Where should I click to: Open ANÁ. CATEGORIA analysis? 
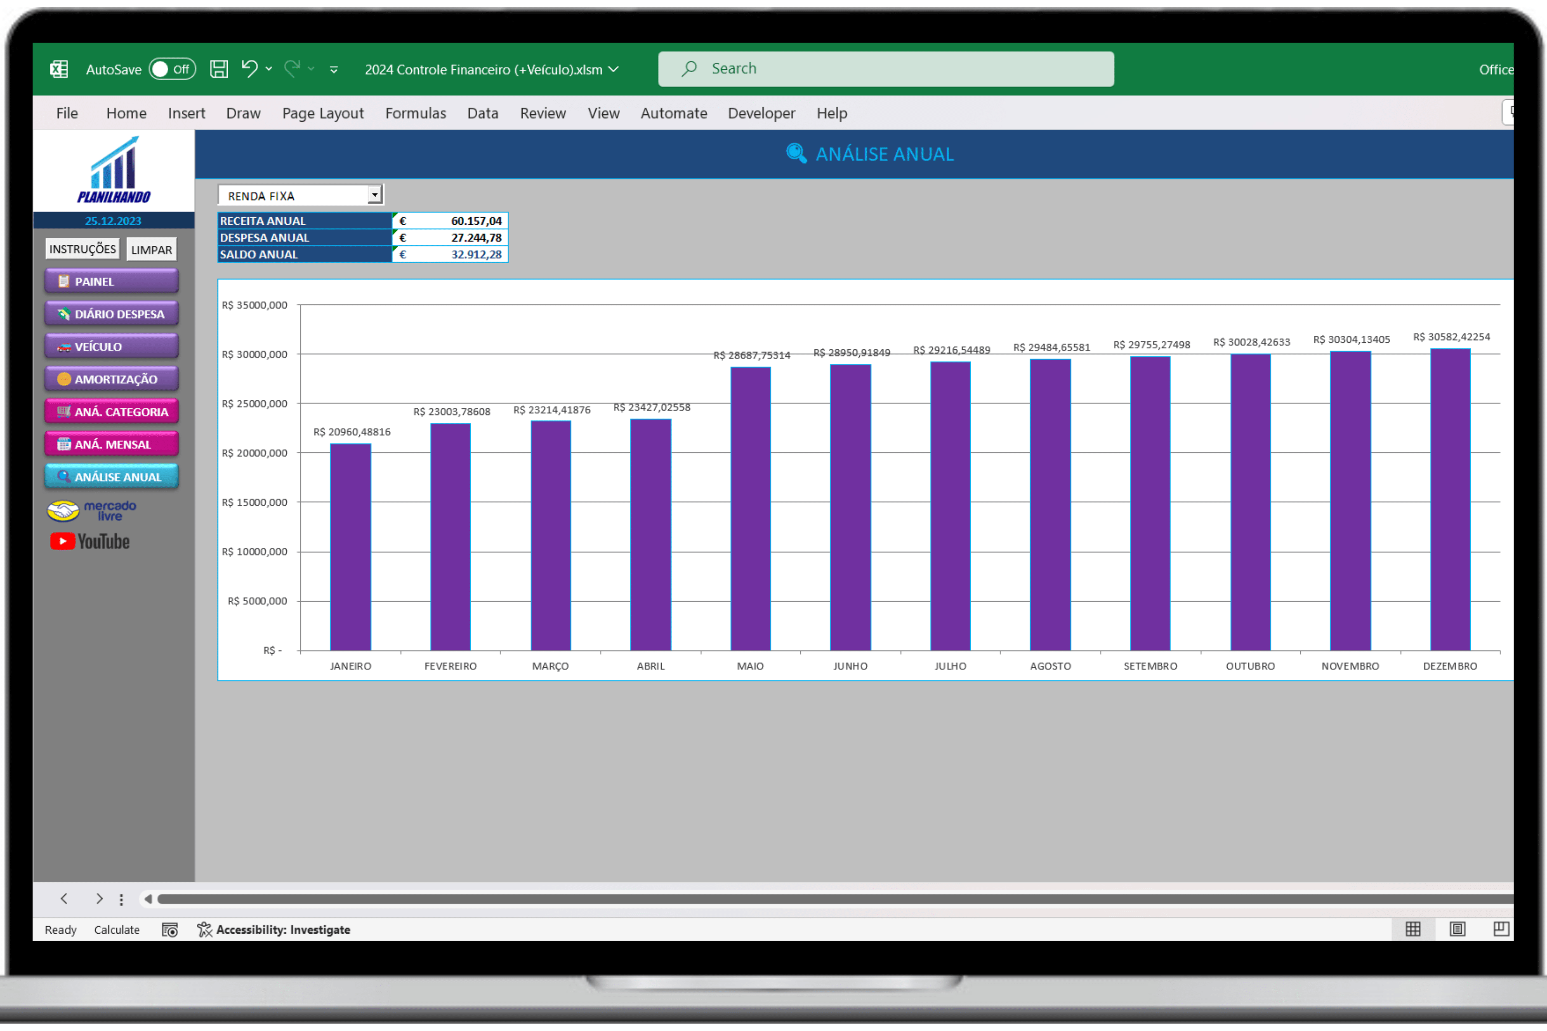point(112,412)
